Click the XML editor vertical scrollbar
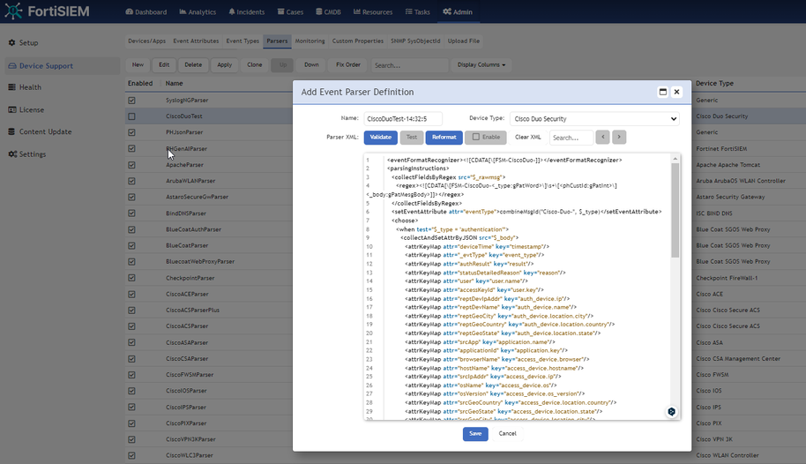 (x=675, y=211)
